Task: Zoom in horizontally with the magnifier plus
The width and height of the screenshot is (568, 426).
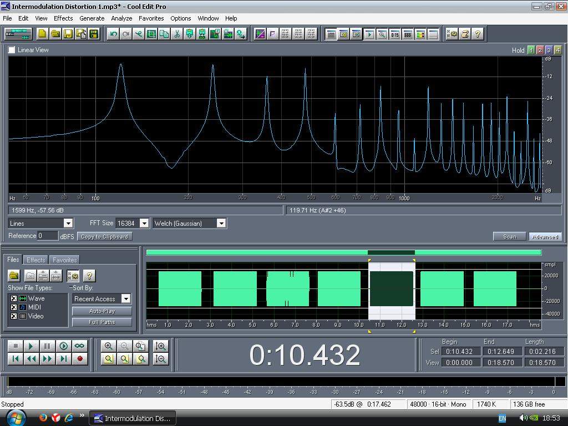Action: (108, 346)
